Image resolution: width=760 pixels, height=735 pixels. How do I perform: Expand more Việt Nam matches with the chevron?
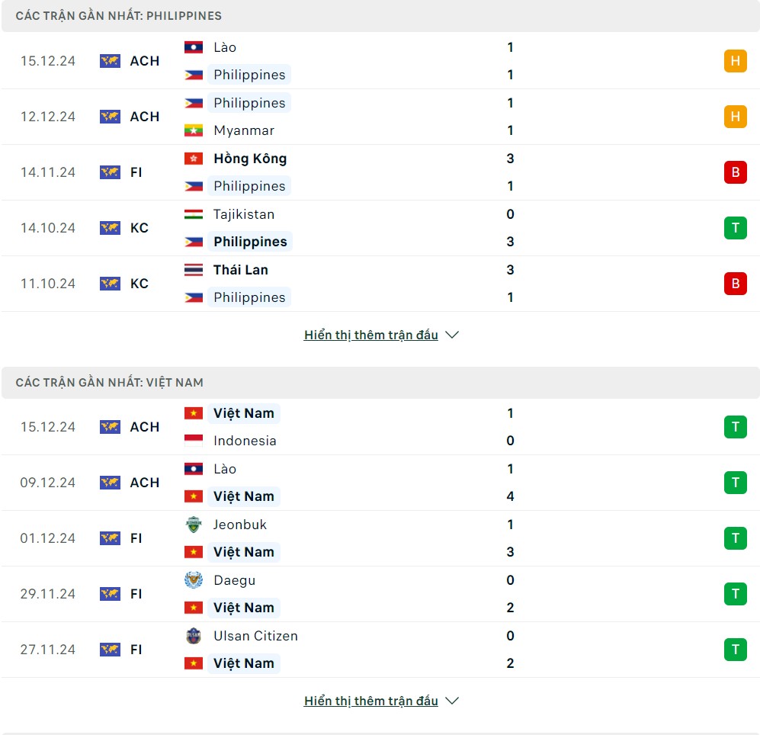(x=452, y=701)
